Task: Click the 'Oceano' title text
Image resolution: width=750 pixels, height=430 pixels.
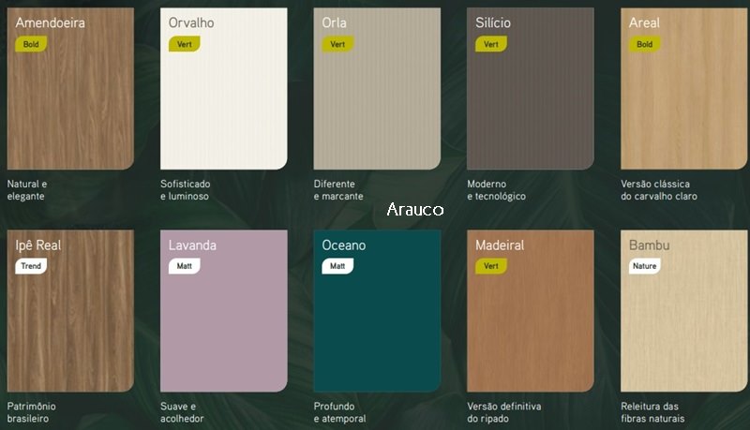Action: point(344,245)
